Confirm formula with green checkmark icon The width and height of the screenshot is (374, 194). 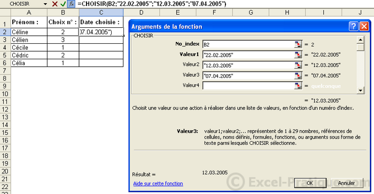click(x=63, y=4)
